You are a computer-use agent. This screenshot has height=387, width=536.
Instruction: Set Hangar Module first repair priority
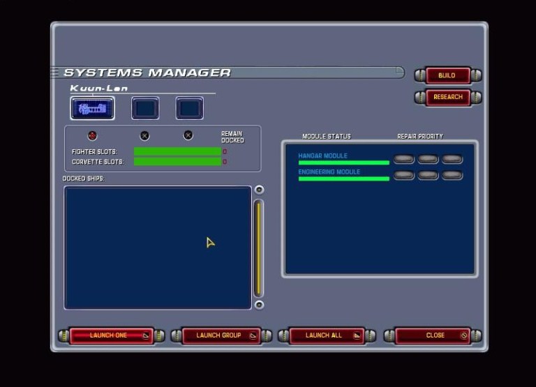403,160
